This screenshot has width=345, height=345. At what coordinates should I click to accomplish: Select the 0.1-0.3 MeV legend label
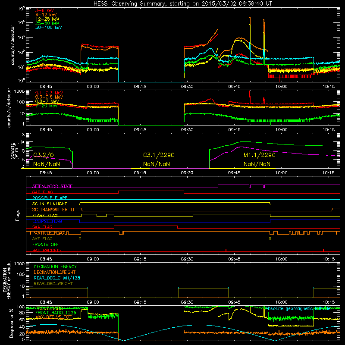(49, 93)
